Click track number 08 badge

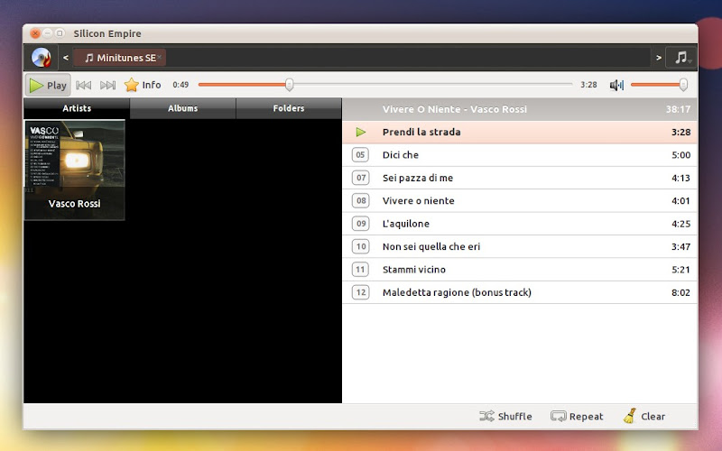point(360,200)
